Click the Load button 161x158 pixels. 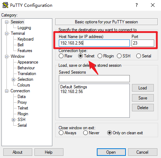pos(143,88)
